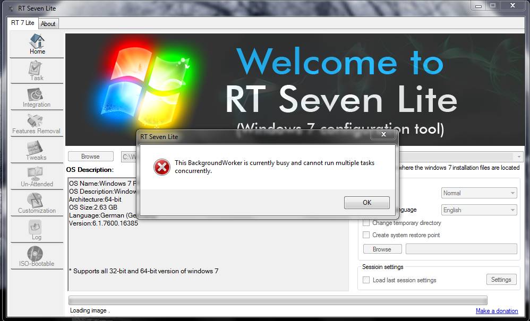Open the Un-Attended setup section
This screenshot has height=321, width=530.
(37, 177)
